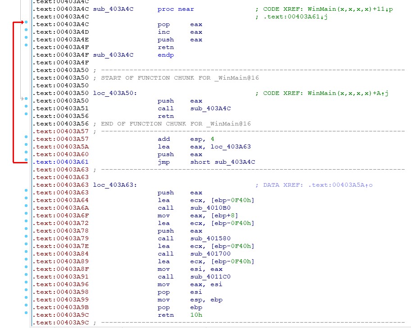Select instruction pop esi
411x328 pixels.
pyautogui.click(x=180, y=292)
